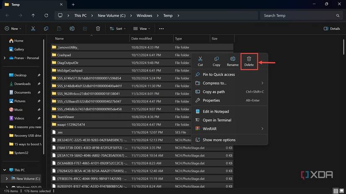Image resolution: width=346 pixels, height=194 pixels.
Task: Open System32 folder in the sidebar
Action: 19,153
